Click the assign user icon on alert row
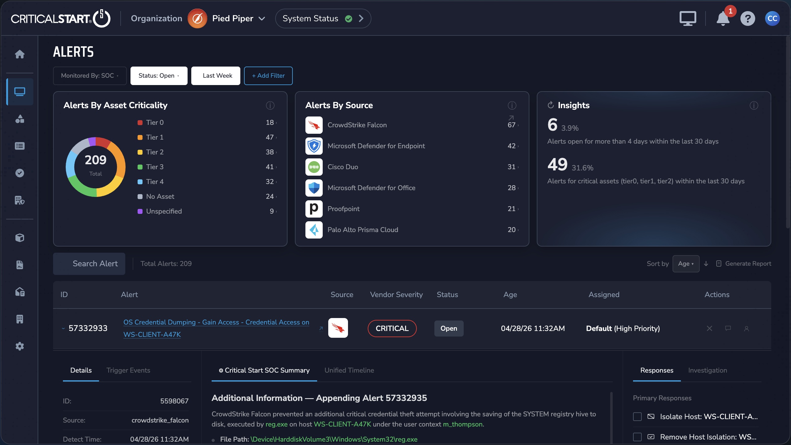This screenshot has height=445, width=791. tap(747, 329)
